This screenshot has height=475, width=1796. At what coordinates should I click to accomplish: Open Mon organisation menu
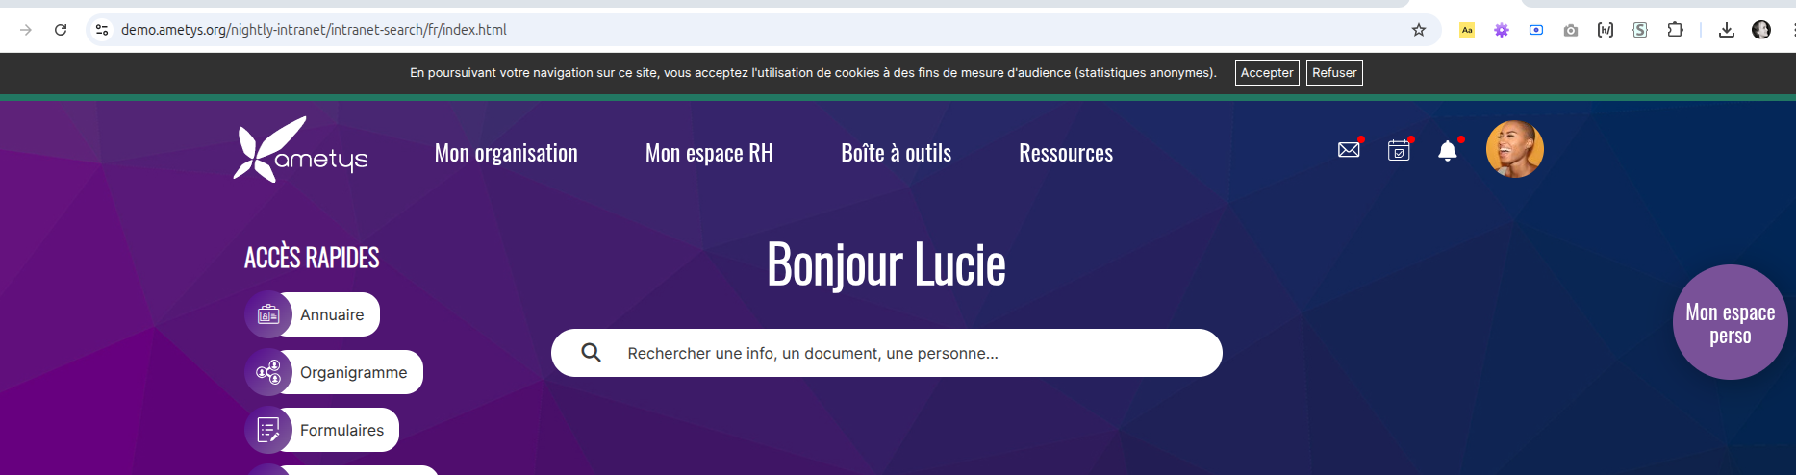[x=506, y=153]
